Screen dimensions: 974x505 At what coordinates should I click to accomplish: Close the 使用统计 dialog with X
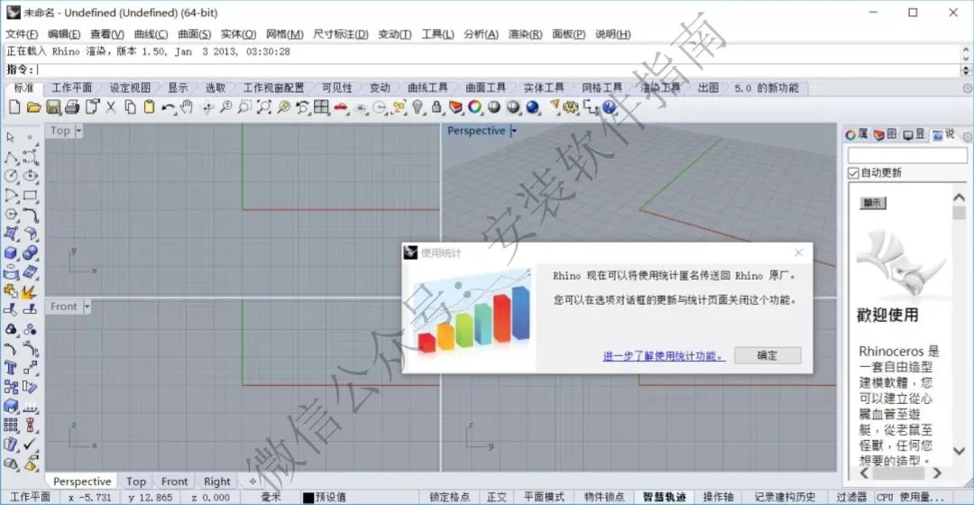pos(799,252)
